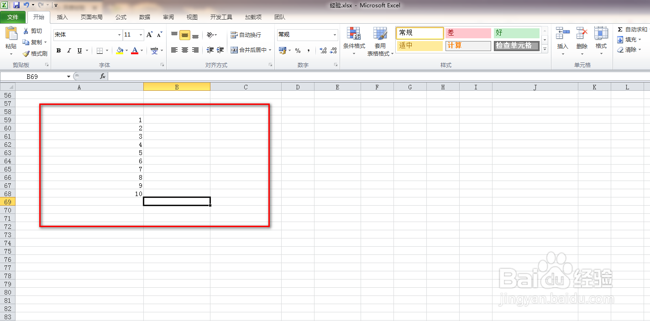Switch to the Developer (开发工具) tab
650x321 pixels.
point(221,17)
